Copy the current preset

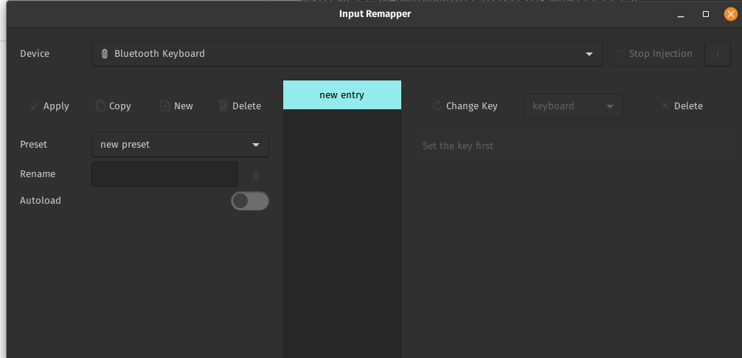[113, 106]
